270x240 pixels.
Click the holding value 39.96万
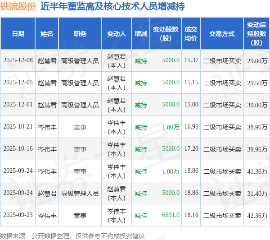coord(257,149)
